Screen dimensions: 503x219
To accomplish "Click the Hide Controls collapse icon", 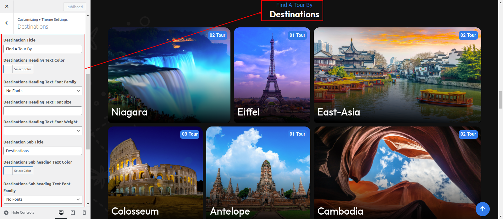I will (6, 212).
